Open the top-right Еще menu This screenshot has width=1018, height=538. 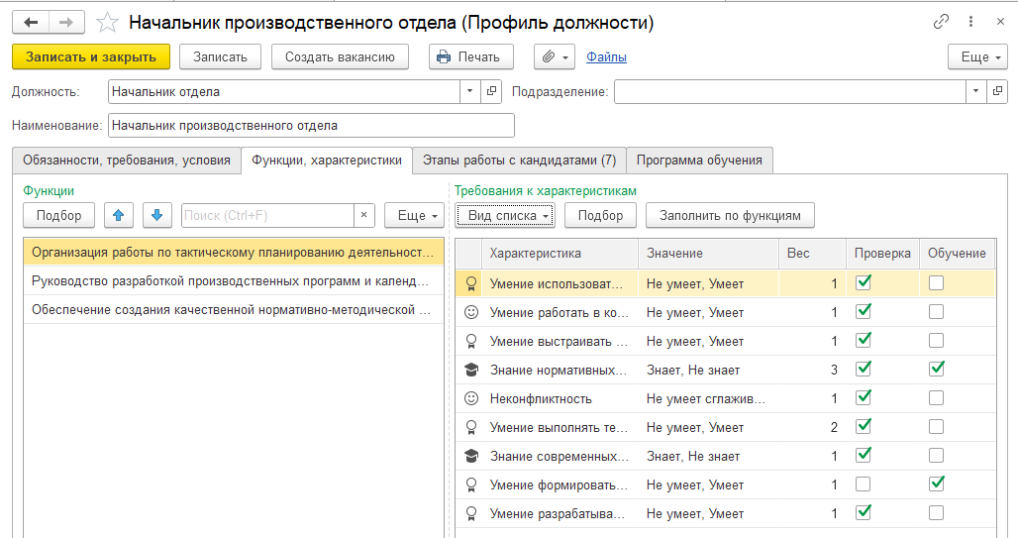977,57
